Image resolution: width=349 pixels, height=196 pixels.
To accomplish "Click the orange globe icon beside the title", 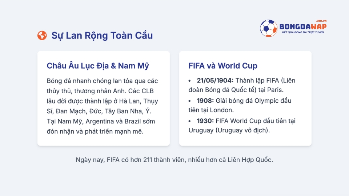I will [x=42, y=35].
